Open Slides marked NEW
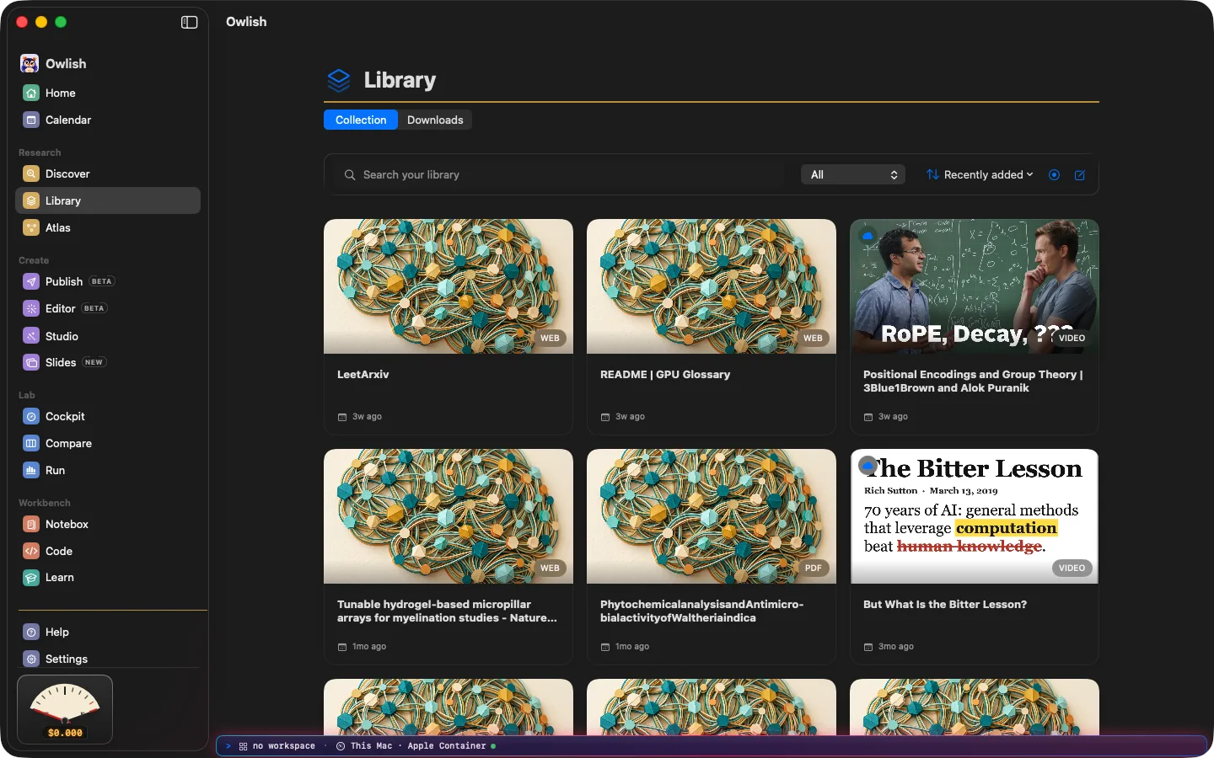 (x=108, y=362)
